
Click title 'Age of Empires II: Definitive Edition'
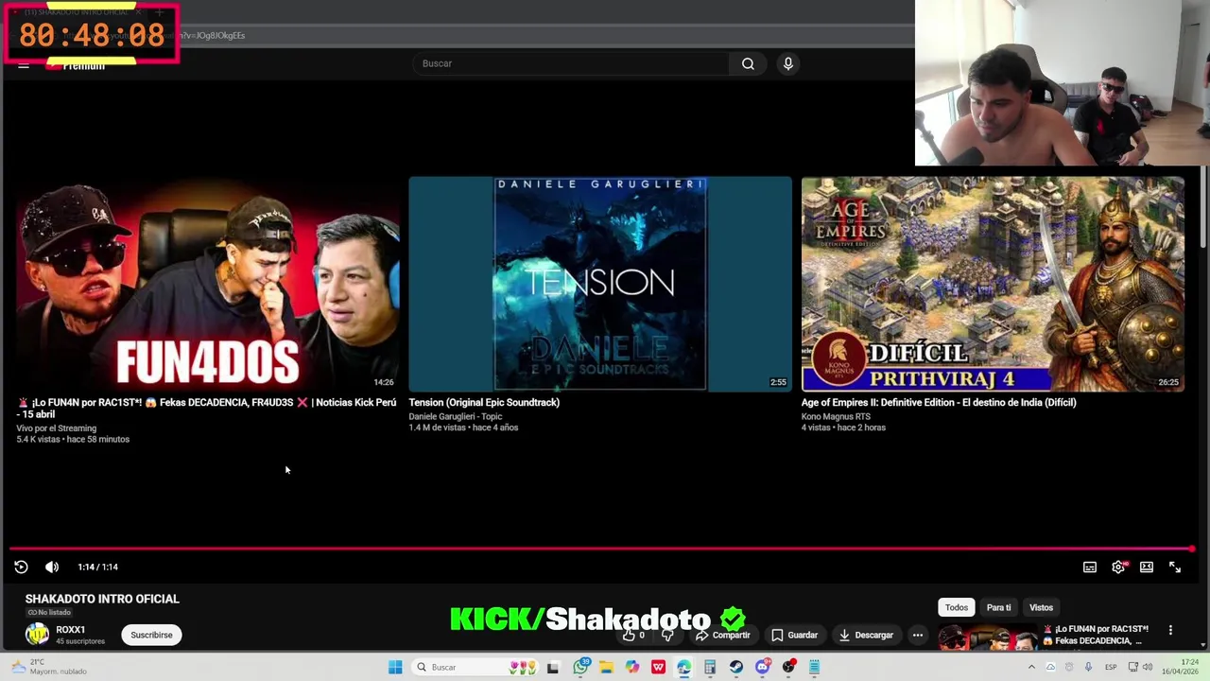[939, 402]
